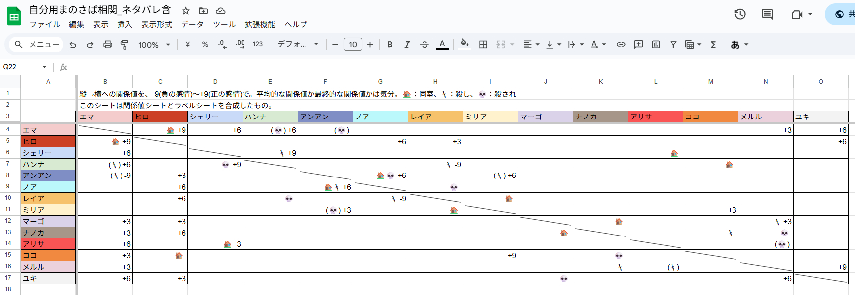Toggle strikethrough text formatting
Viewport: 855px width, 295px height.
[x=424, y=45]
